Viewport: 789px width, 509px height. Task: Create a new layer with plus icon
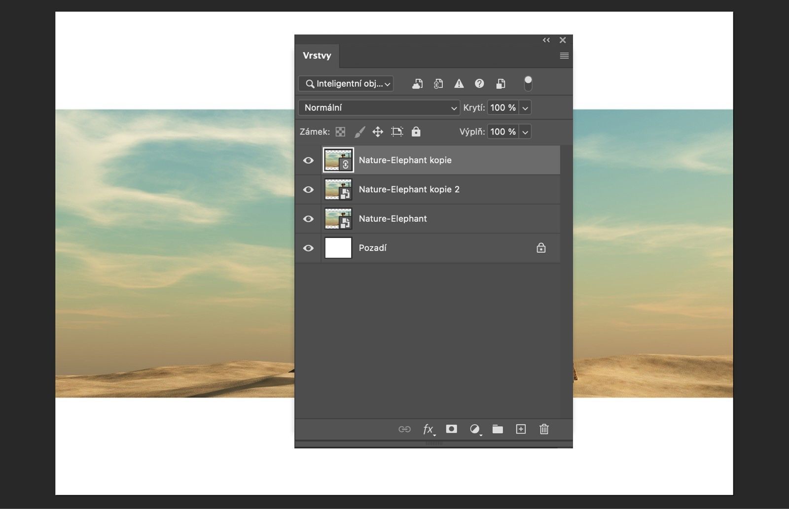(x=521, y=429)
